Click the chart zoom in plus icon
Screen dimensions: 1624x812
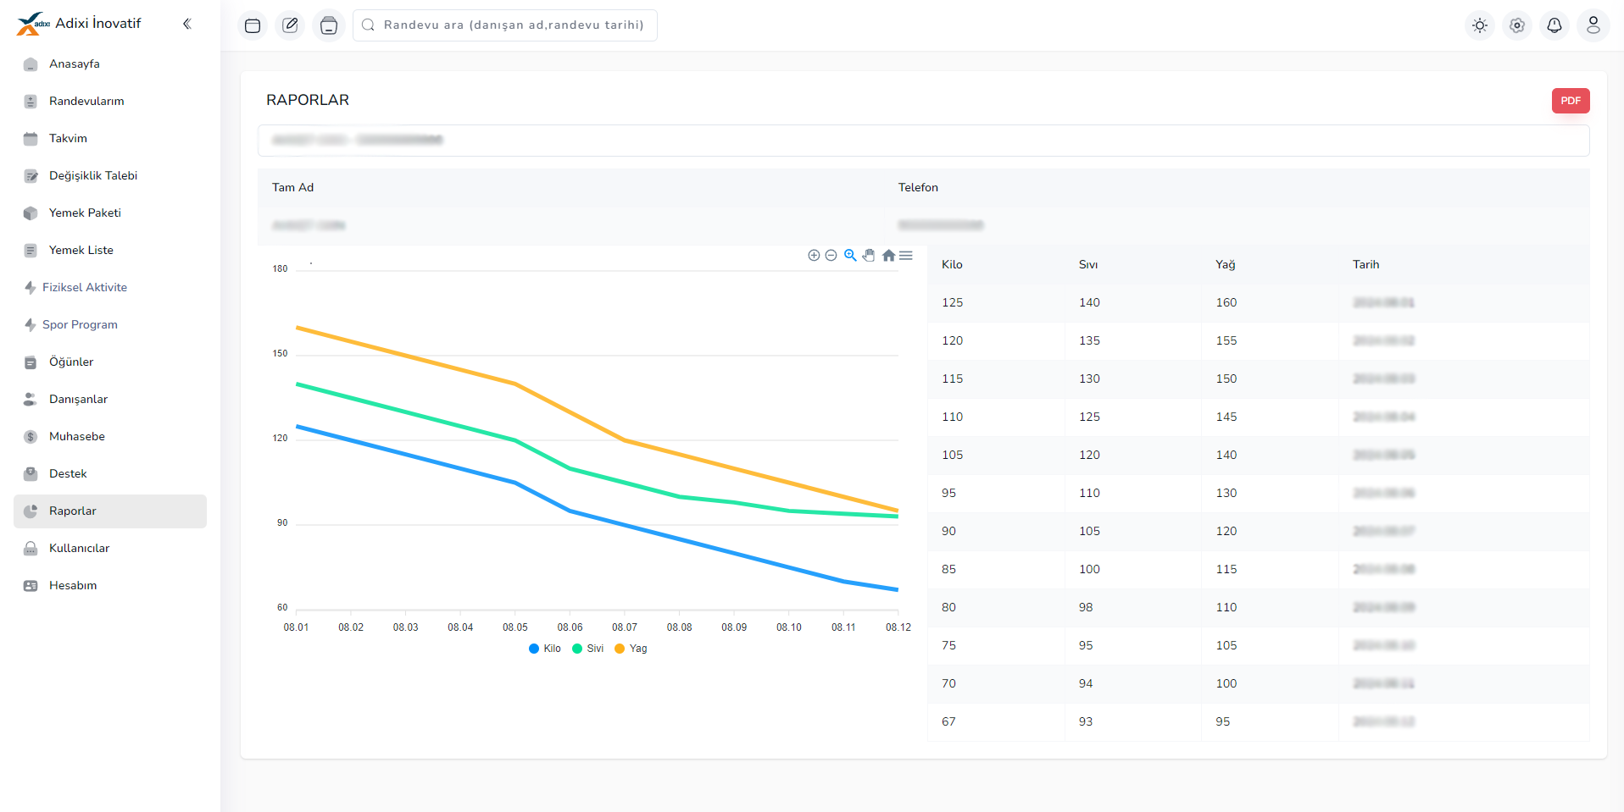click(814, 256)
